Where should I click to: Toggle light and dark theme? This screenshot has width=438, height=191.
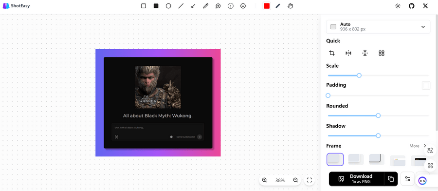[398, 6]
